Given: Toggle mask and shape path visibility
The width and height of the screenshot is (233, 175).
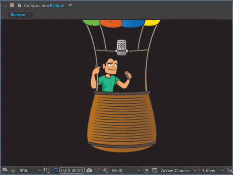Looking at the screenshot, I should click(x=55, y=171).
